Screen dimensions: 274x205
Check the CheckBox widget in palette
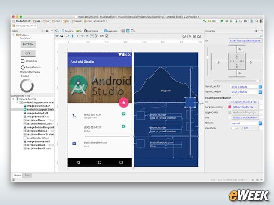23,61
